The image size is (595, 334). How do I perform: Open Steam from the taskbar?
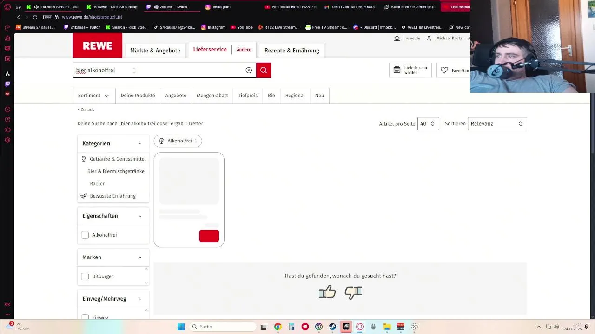(x=332, y=327)
